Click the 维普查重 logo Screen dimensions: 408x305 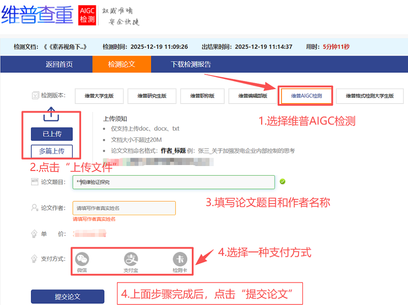[x=37, y=14]
